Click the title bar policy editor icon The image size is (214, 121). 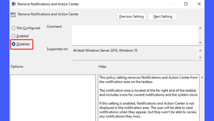(13, 4)
